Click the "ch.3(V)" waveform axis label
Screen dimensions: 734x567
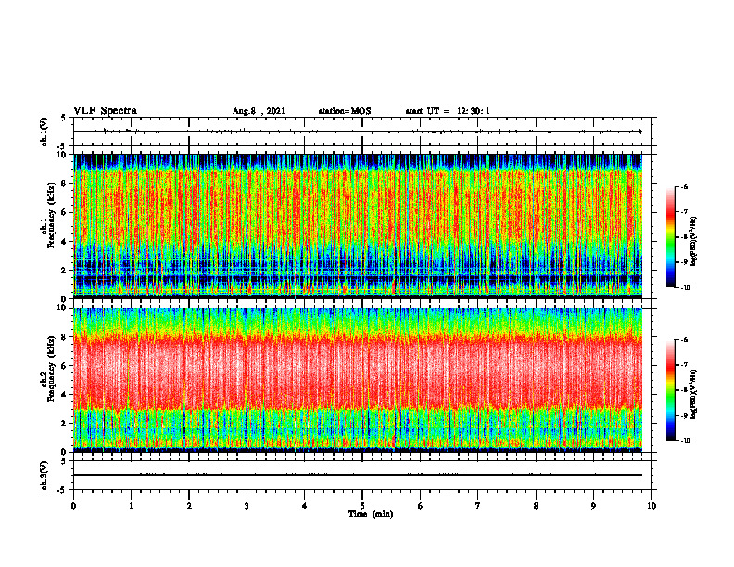click(x=44, y=476)
